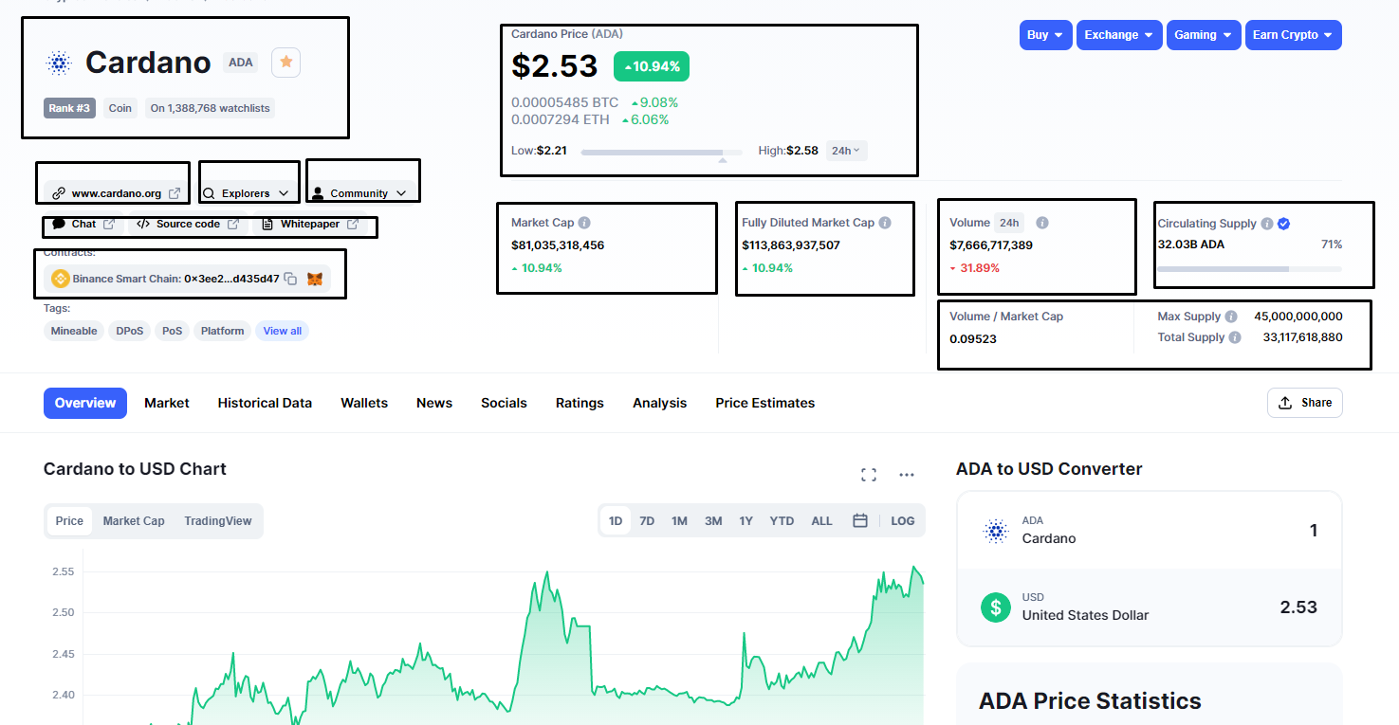This screenshot has height=725, width=1399.
Task: Open the 24h low/high period dropdown
Action: click(846, 150)
